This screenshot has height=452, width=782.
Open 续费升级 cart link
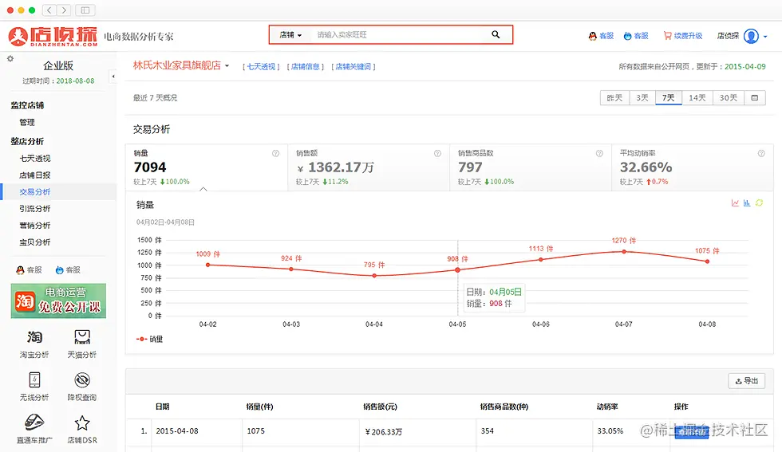click(683, 36)
